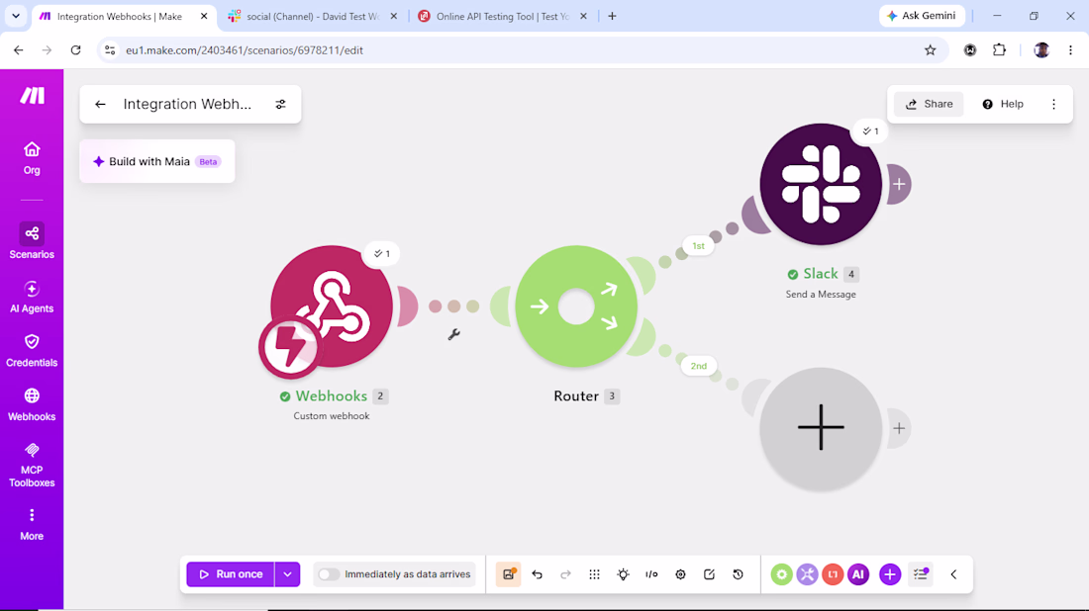The image size is (1089, 611).
Task: Expand the Run once dropdown arrow
Action: click(x=287, y=574)
